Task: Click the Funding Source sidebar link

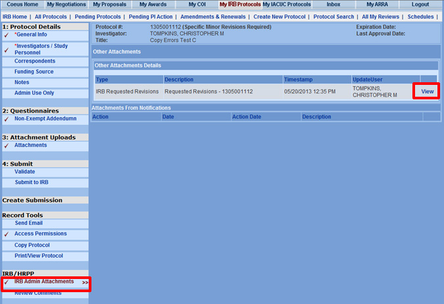Action: [x=34, y=72]
